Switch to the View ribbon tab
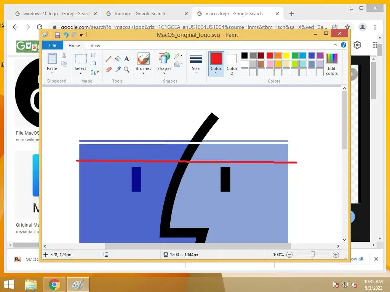 point(95,46)
